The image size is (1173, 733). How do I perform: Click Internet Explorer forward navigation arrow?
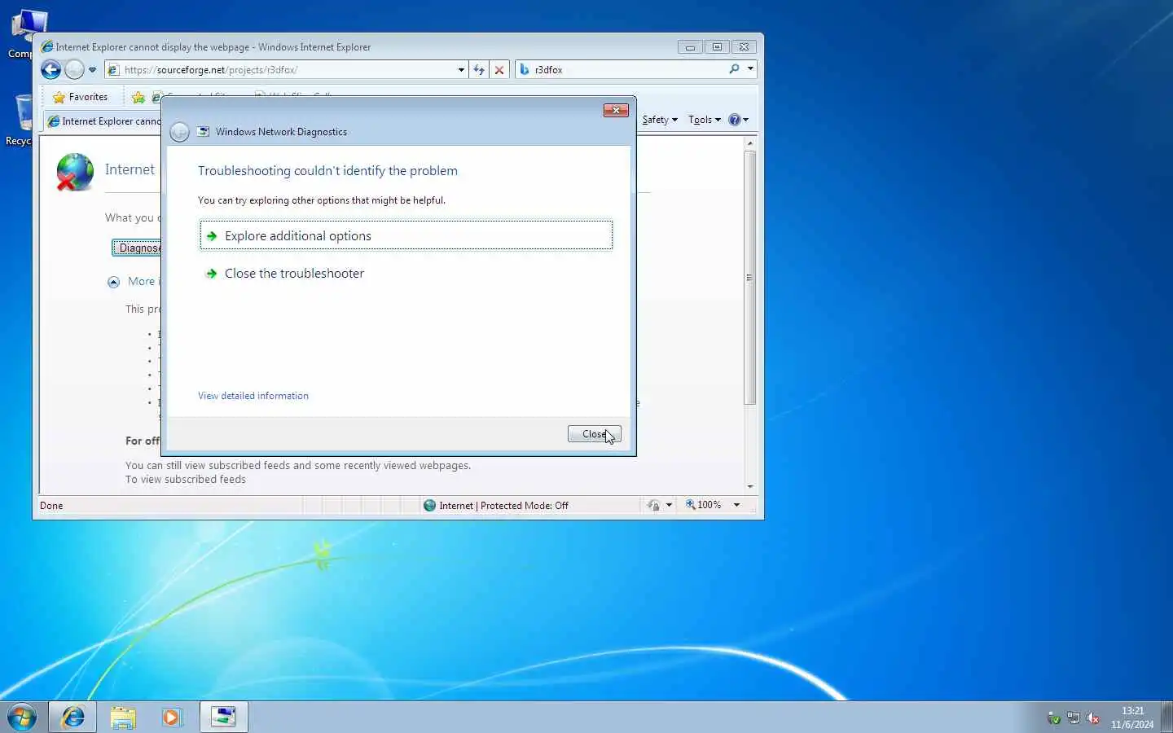click(x=74, y=70)
